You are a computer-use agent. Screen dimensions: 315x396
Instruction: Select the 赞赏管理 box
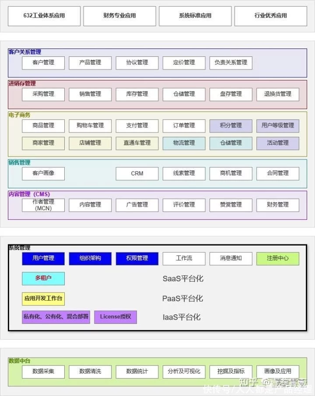click(231, 205)
